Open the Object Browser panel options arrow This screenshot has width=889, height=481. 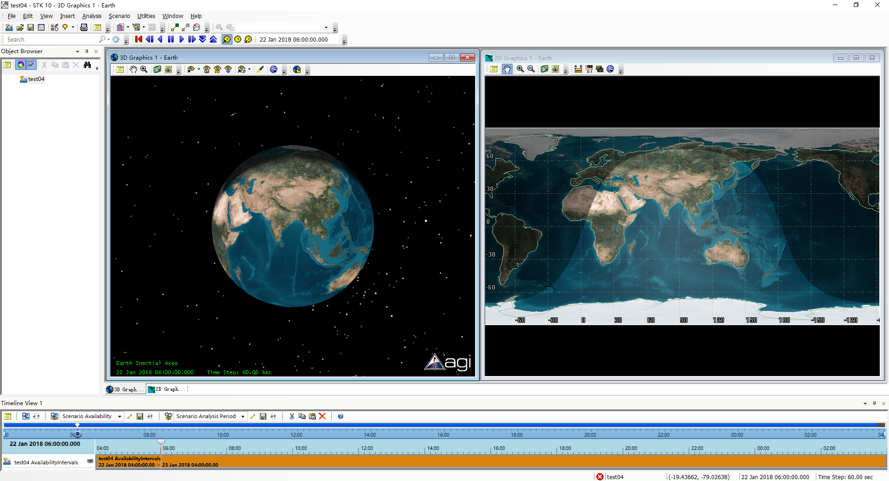pos(77,51)
